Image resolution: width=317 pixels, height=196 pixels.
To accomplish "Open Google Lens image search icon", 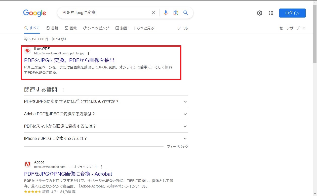I will 176,13.
